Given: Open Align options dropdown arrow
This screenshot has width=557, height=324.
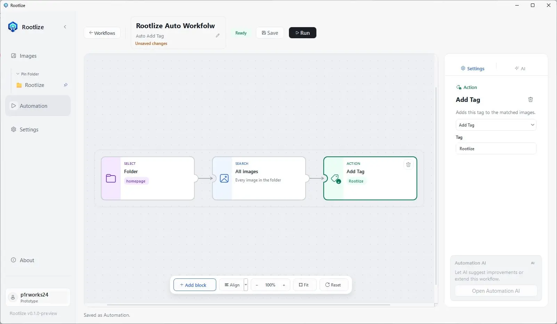Looking at the screenshot, I should point(246,285).
